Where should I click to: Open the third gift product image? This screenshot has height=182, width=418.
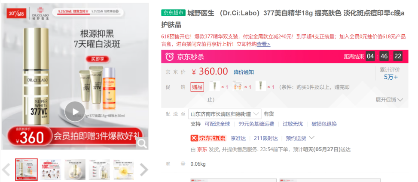click(x=261, y=86)
